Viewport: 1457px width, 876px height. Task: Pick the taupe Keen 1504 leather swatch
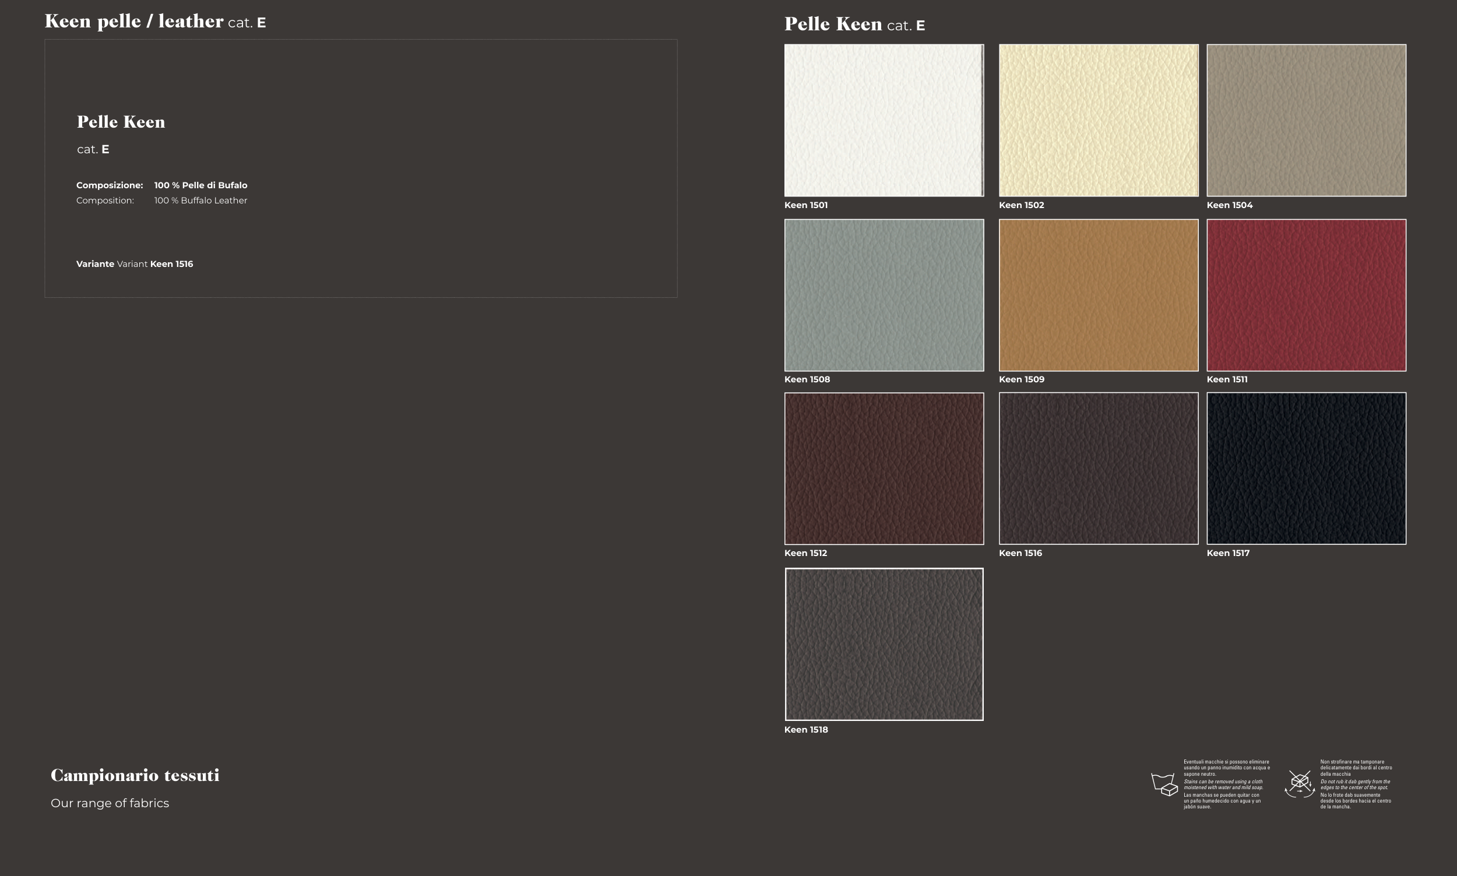tap(1306, 121)
